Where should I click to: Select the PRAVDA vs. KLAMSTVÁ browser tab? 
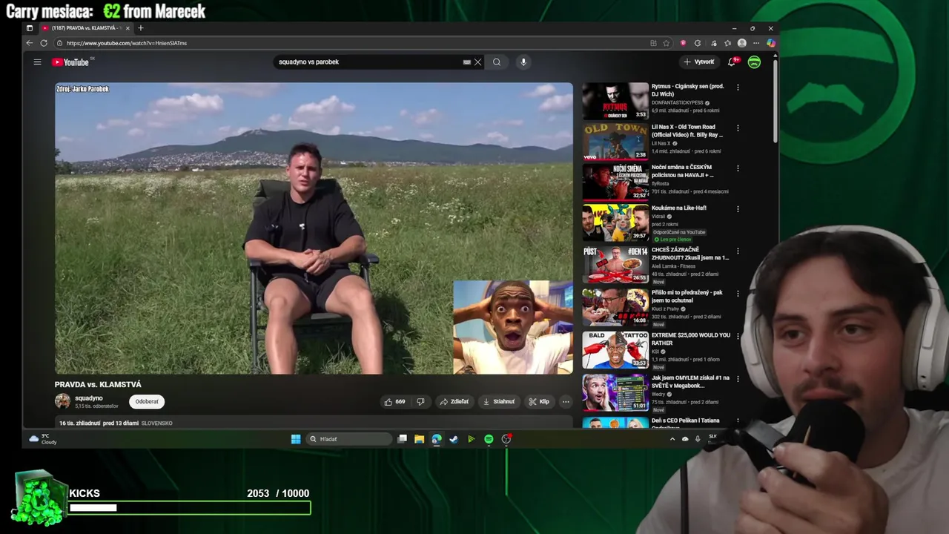coord(85,28)
